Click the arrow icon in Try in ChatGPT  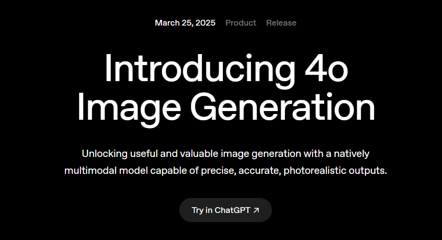256,210
